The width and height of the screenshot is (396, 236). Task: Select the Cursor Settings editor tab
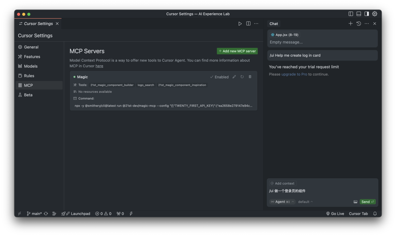pos(38,23)
